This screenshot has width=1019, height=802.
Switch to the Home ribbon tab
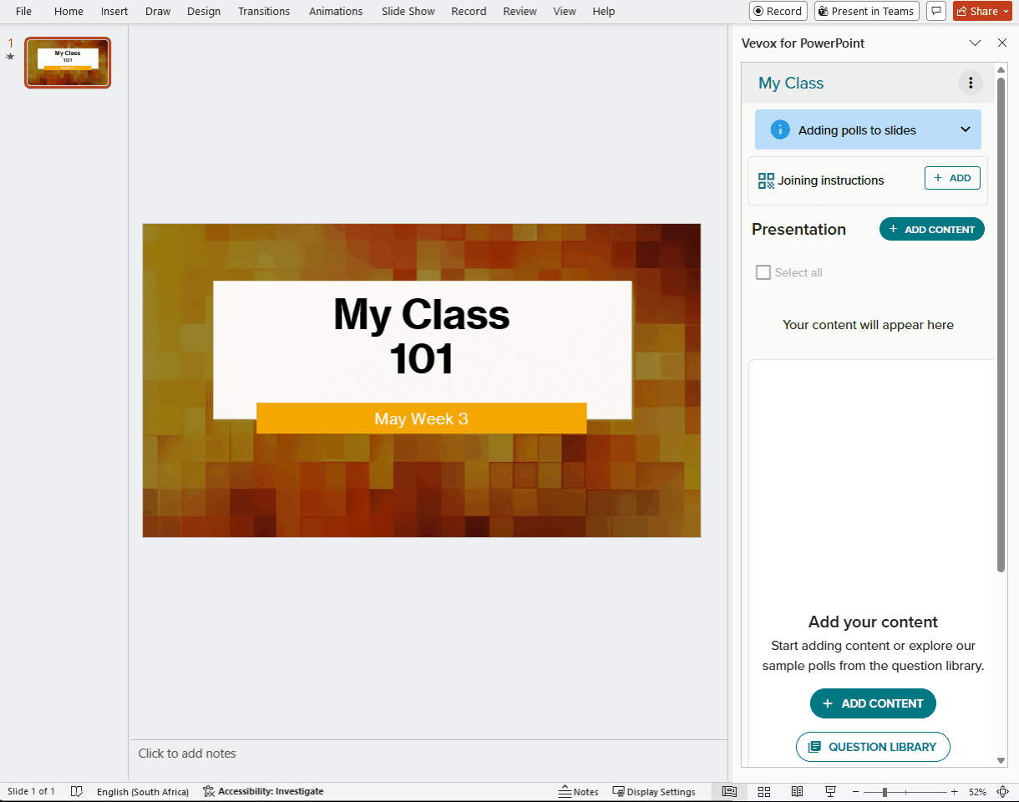coord(68,11)
